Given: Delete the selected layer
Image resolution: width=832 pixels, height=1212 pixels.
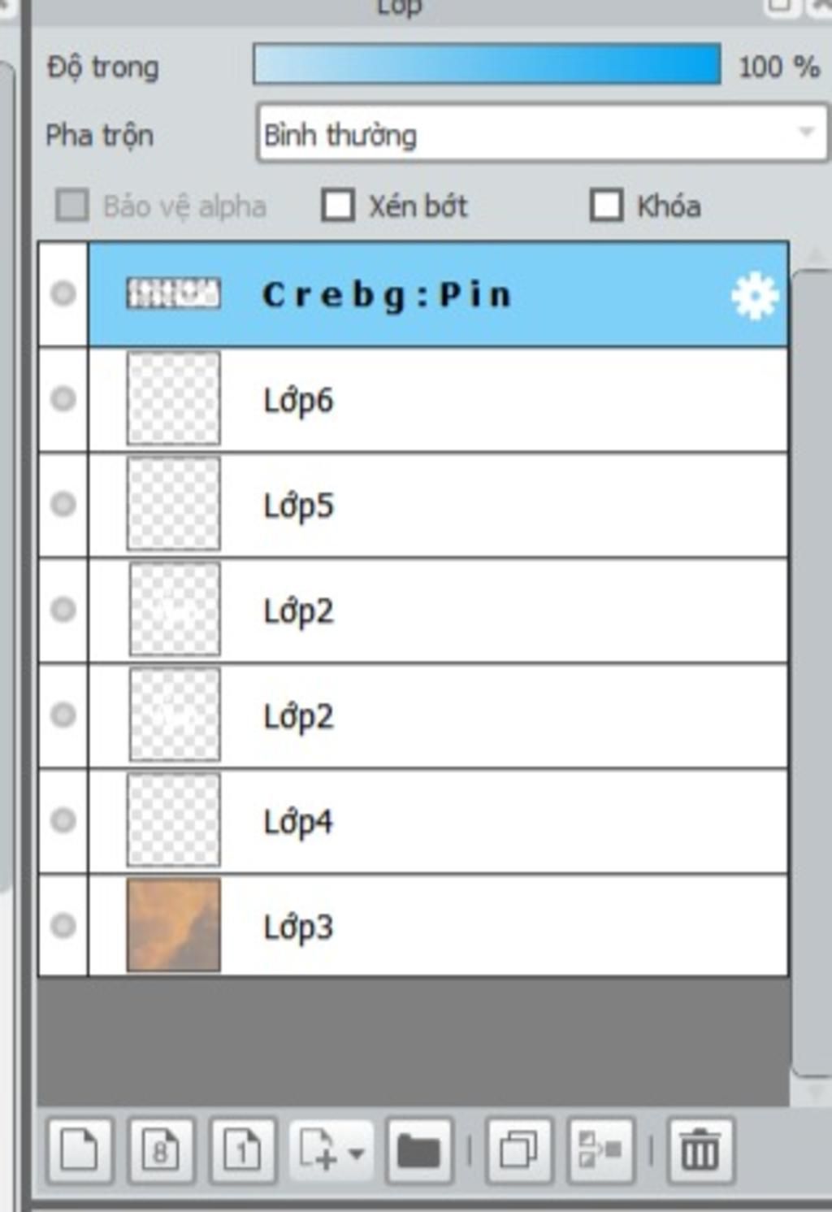Looking at the screenshot, I should (x=700, y=1150).
